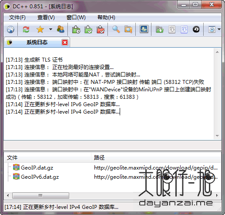Expand the Favorite Hubs dropdown arrow
The width and height of the screenshot is (225, 215).
tap(50, 29)
